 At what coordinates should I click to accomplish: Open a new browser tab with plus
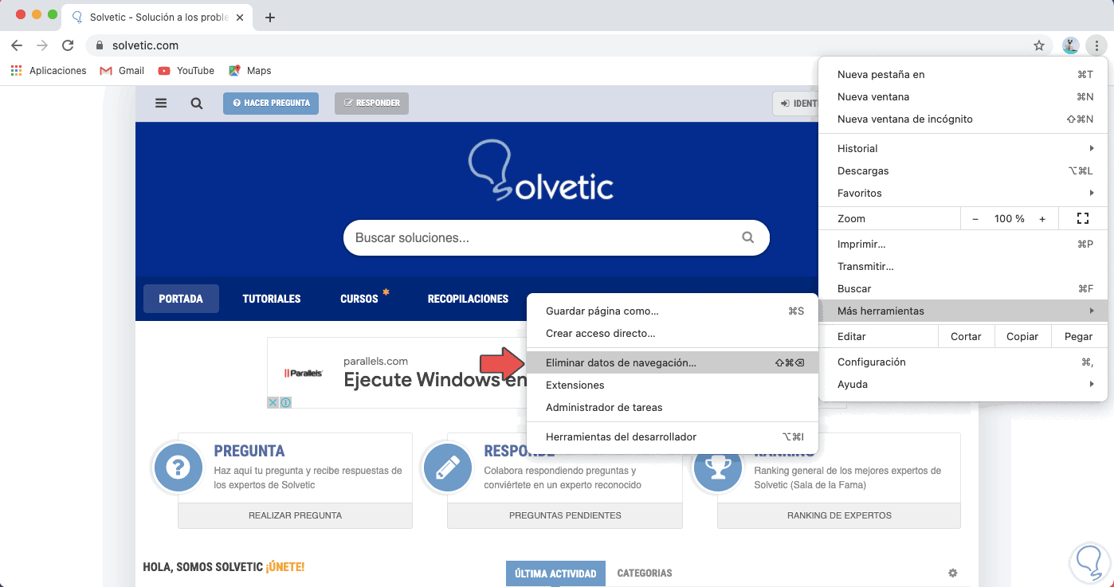point(270,18)
